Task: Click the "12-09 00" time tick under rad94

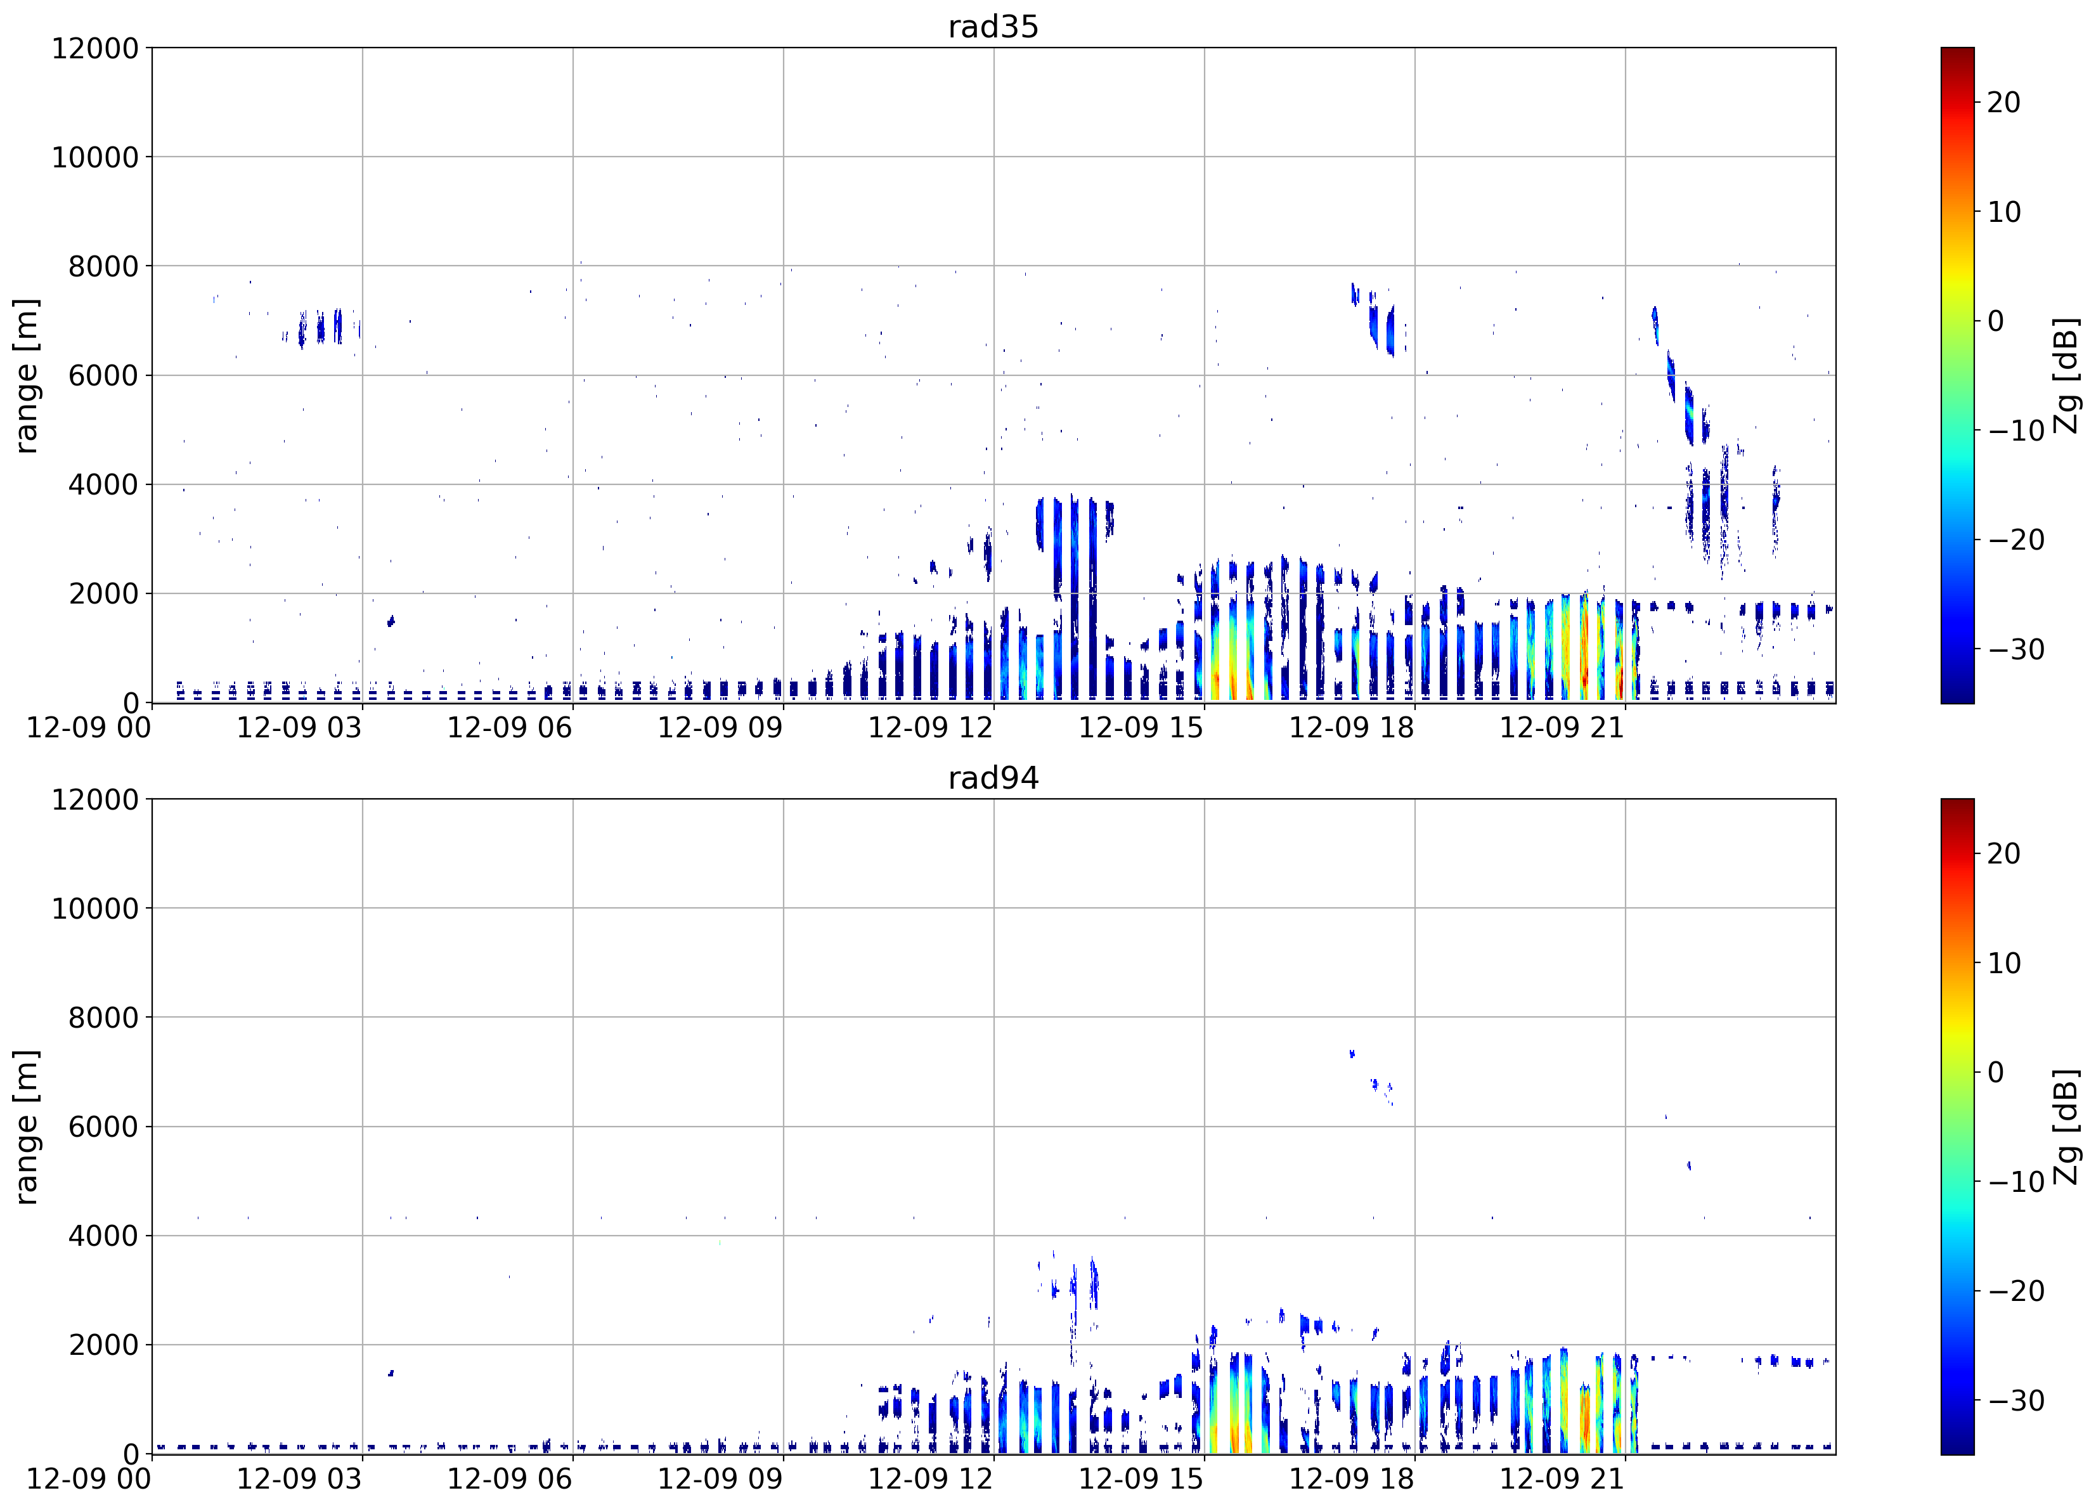Action: (89, 1479)
